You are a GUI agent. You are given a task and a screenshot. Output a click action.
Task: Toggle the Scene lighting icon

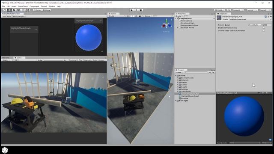click(x=132, y=16)
